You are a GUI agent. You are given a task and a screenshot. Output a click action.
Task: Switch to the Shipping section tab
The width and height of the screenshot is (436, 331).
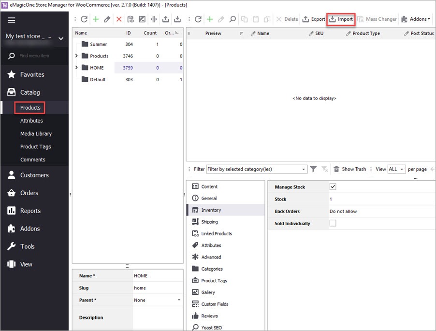coord(209,222)
